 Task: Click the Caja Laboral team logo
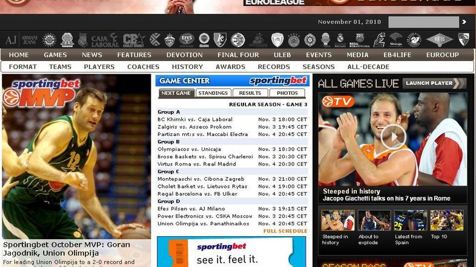[x=104, y=40]
